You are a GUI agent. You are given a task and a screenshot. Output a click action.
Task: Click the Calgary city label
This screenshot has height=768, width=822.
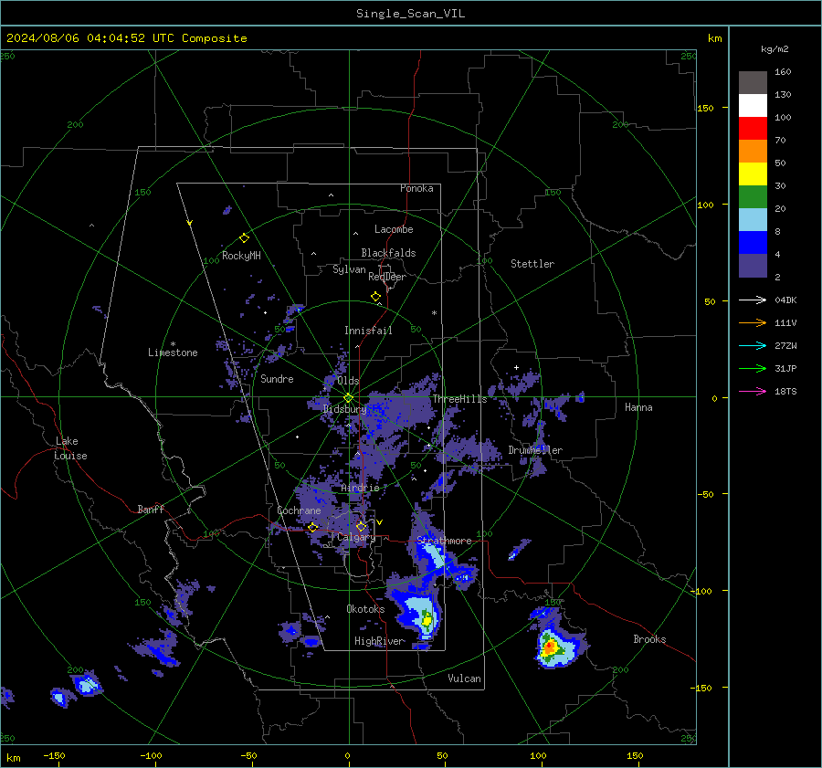(x=356, y=537)
